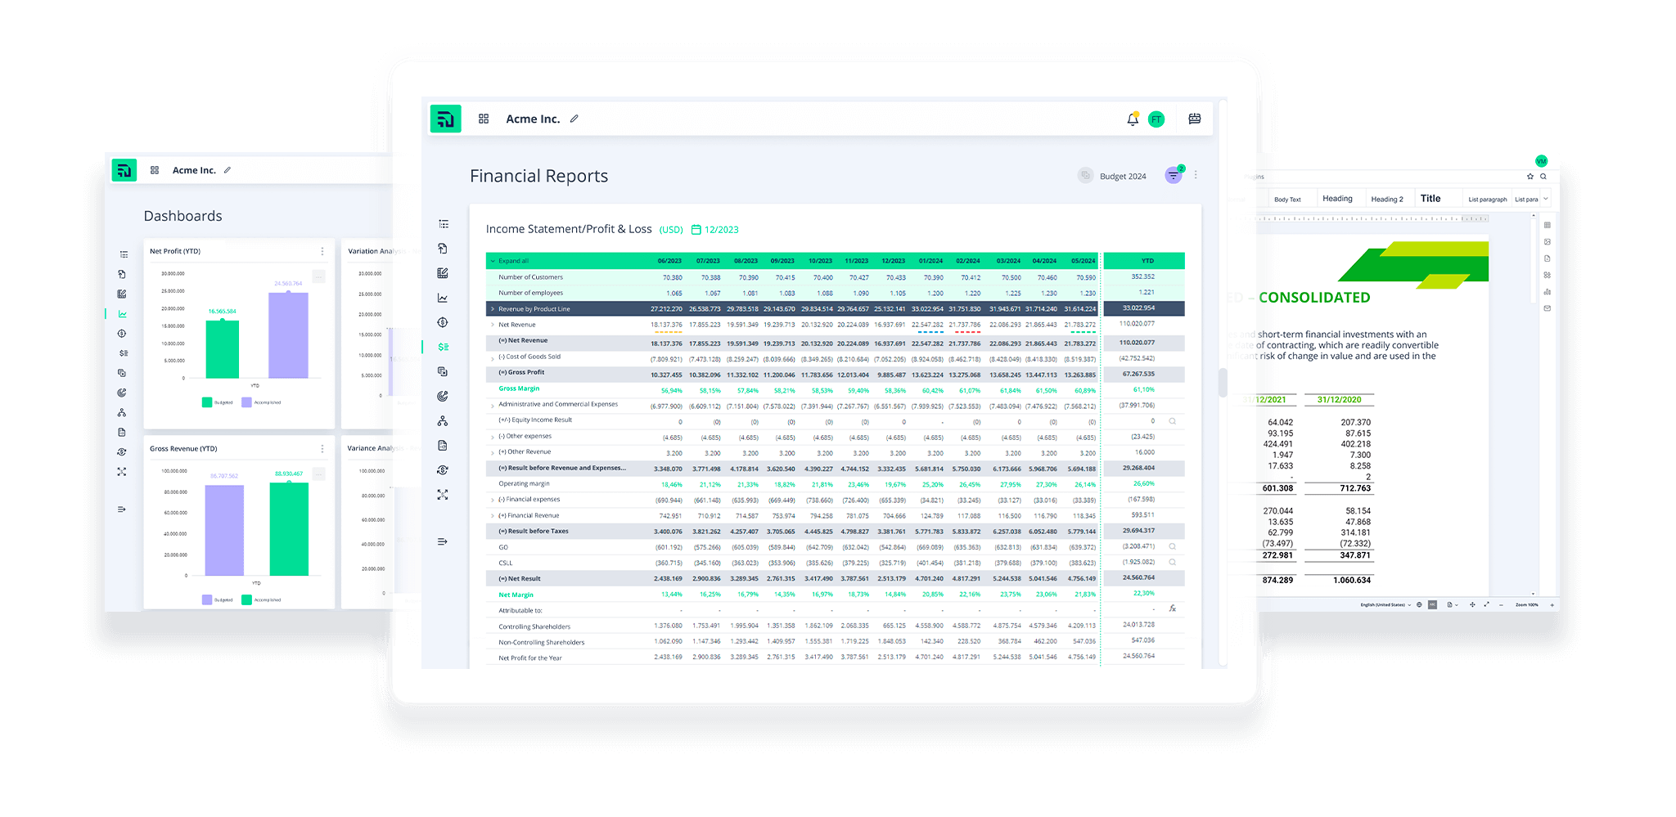Expand the Revenue by Product Line row
This screenshot has width=1676, height=817.
click(493, 308)
